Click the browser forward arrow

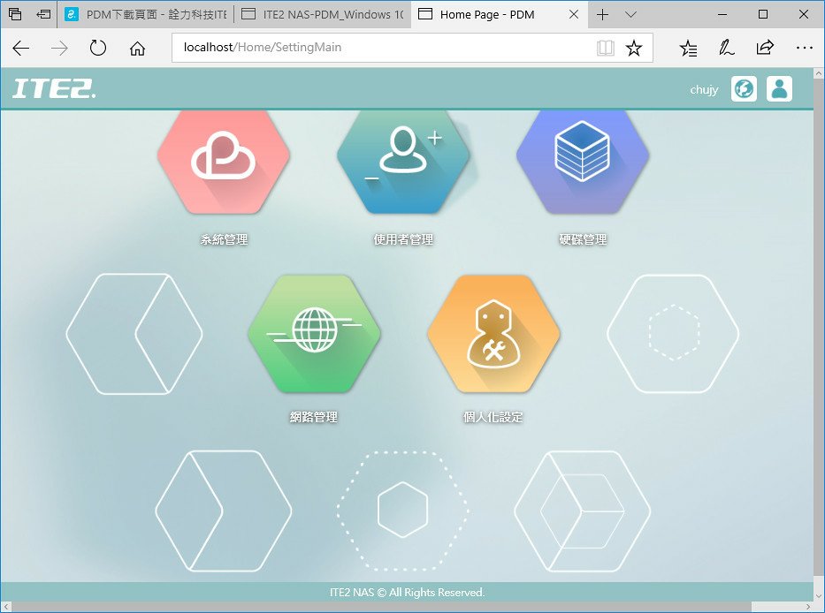pyautogui.click(x=59, y=49)
